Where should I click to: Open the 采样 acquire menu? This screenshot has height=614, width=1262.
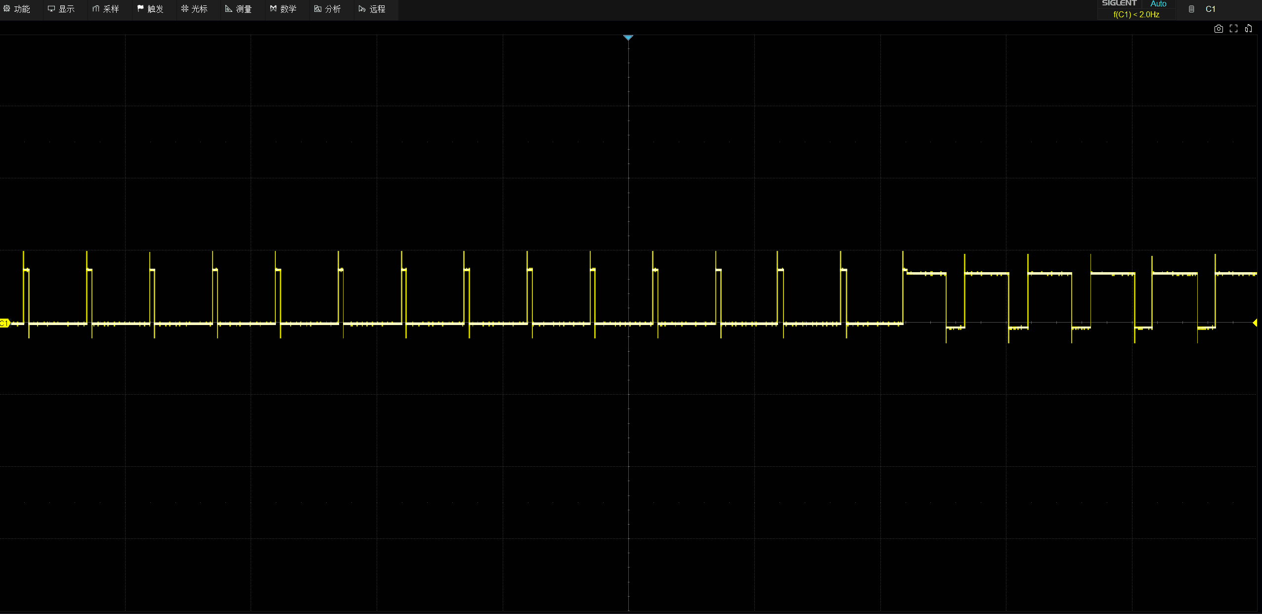coord(106,9)
